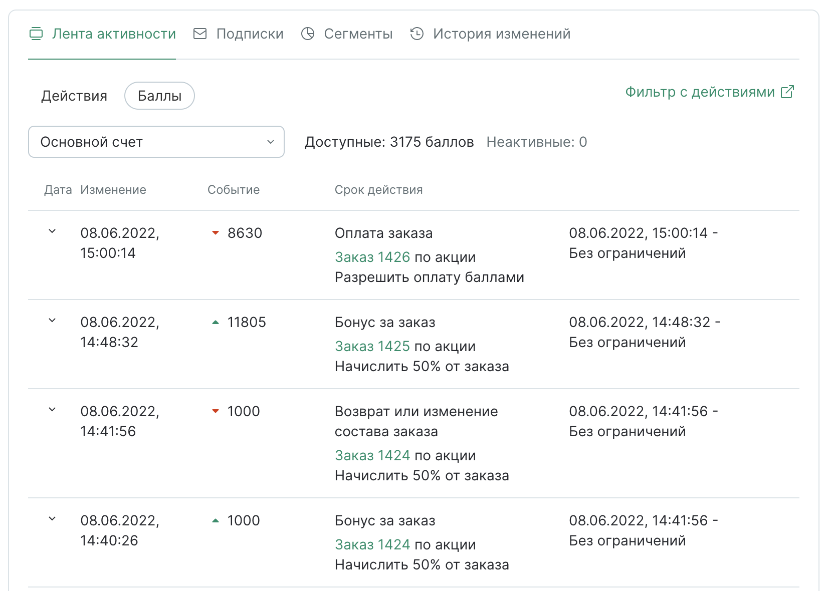Click the green up arrow for the 14:40:26 row
Screen dimensions: 829x591
216,520
